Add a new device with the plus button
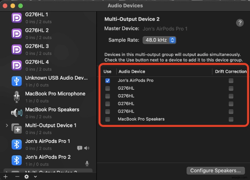Screen dimensions: 250x180 coord(6,177)
